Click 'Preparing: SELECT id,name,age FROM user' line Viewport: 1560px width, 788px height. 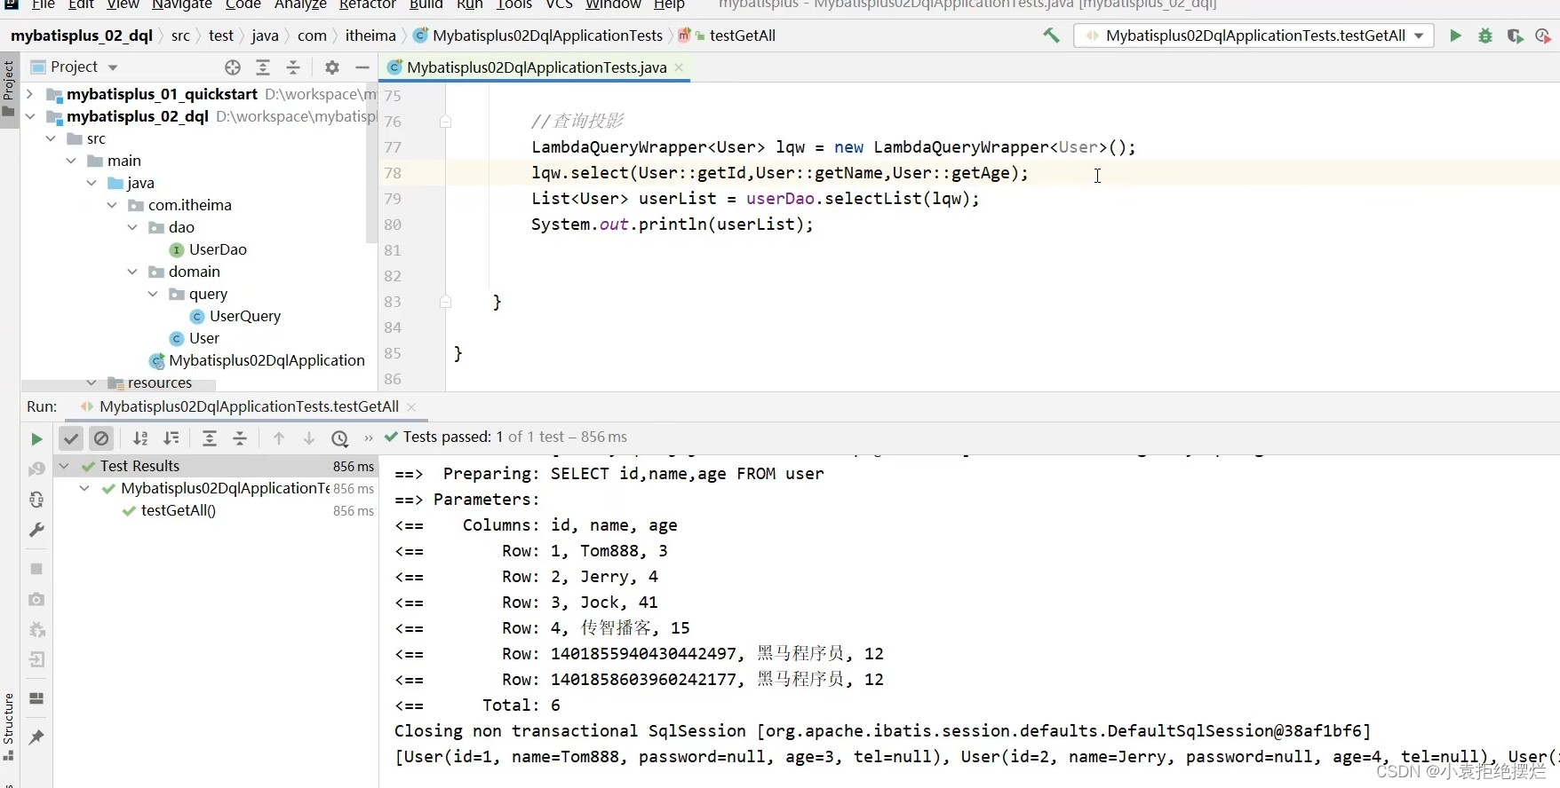point(633,474)
